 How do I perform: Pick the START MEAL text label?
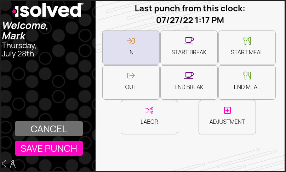click(x=247, y=52)
